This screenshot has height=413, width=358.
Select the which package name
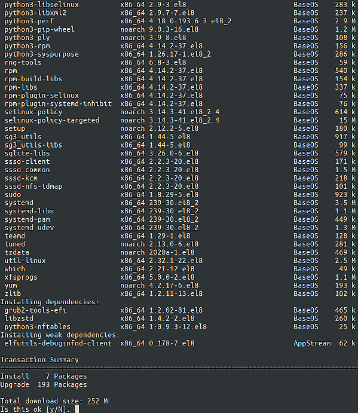(x=15, y=269)
